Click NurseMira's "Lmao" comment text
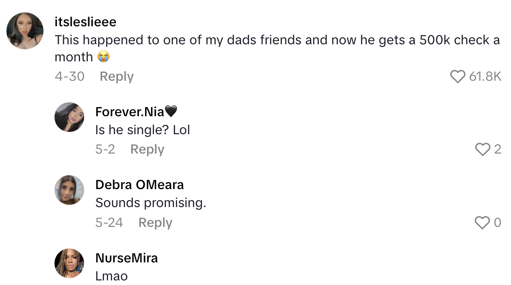The width and height of the screenshot is (511, 285). 111,276
